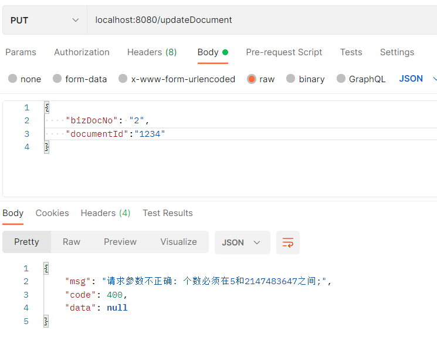Expand the response JSON format selector
Screen dimensions: 437x347
click(x=242, y=242)
